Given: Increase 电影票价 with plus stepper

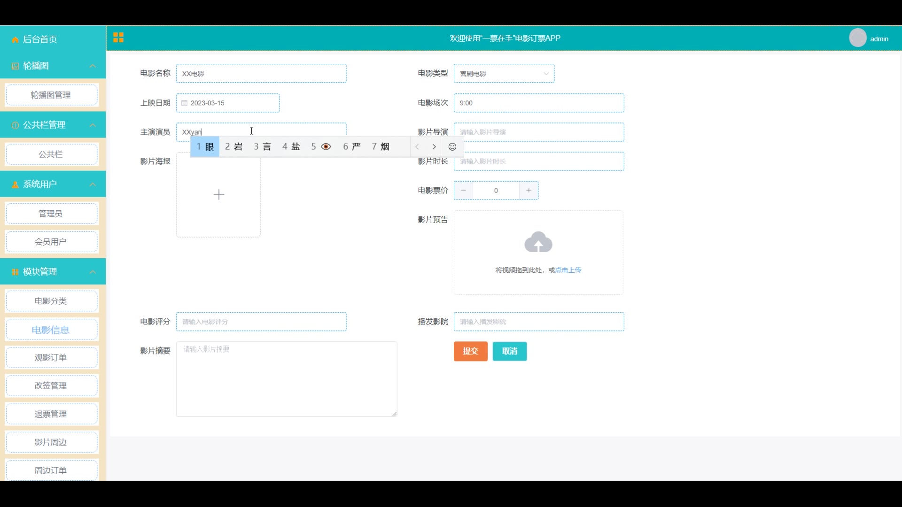Looking at the screenshot, I should point(529,191).
